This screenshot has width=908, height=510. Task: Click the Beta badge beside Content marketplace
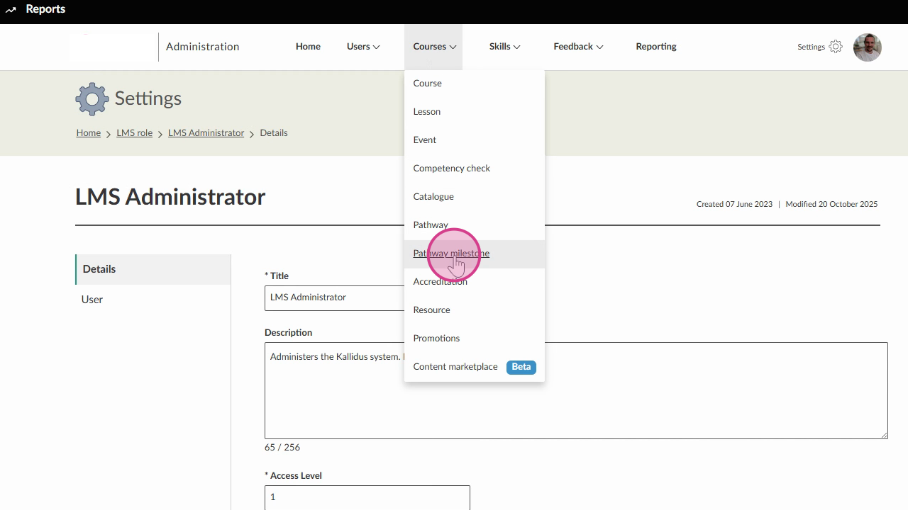(x=521, y=367)
